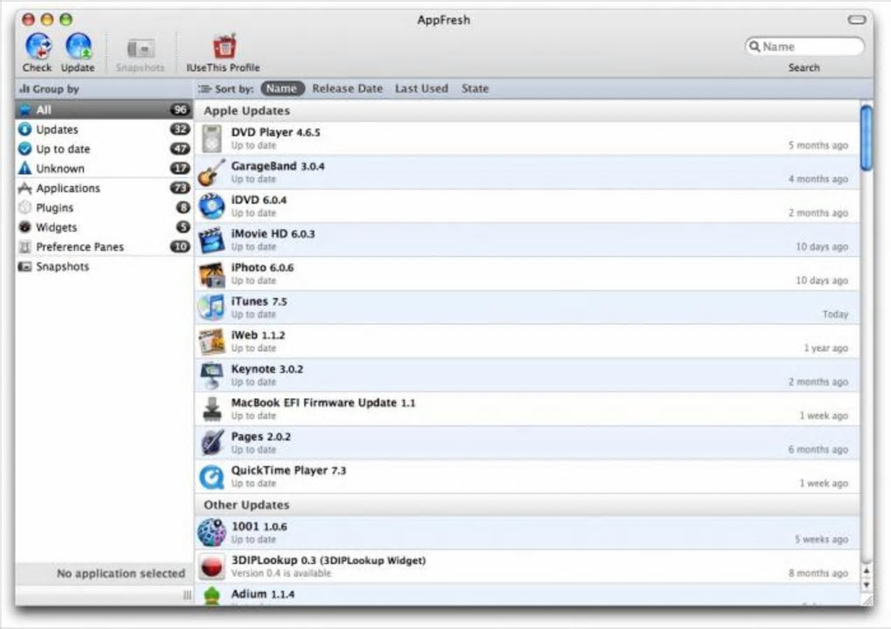891x629 pixels.
Task: Select the iMovie HD clapperboard icon
Action: (211, 239)
